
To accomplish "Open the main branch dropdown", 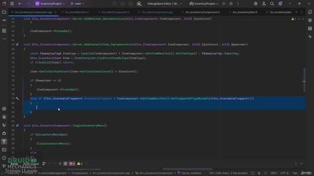I will click(x=78, y=3).
